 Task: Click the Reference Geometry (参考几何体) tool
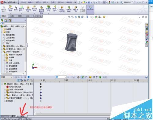(55, 9)
